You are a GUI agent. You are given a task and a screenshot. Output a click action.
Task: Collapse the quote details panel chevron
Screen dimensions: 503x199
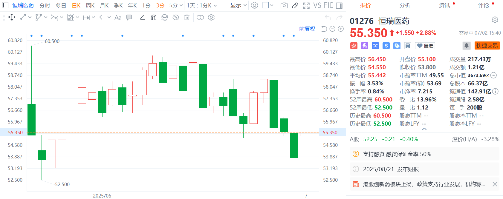424,129
